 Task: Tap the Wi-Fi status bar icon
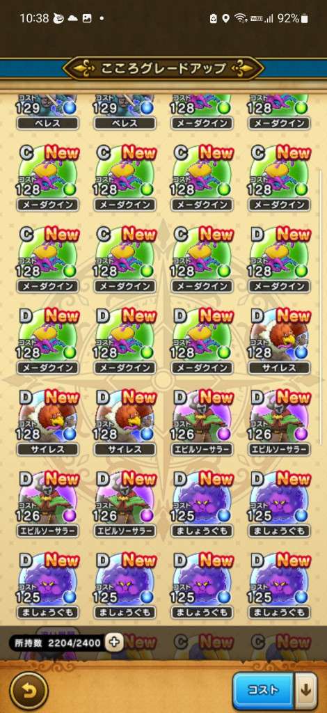point(240,19)
